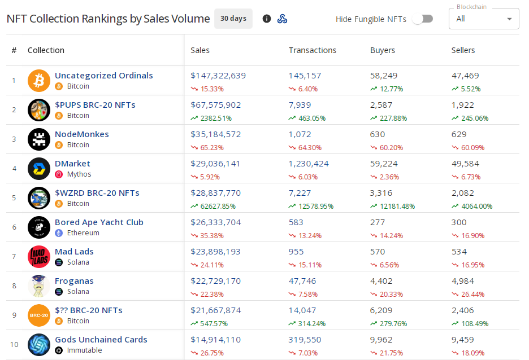Click the Mad Lads red logo
The height and width of the screenshot is (360, 529).
pyautogui.click(x=39, y=257)
